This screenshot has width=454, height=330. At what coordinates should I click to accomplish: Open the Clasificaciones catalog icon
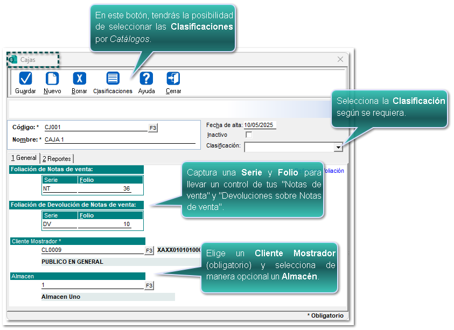point(113,79)
